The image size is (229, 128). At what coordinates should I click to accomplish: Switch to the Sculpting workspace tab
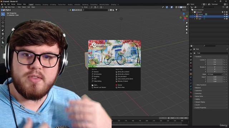coord(45,5)
